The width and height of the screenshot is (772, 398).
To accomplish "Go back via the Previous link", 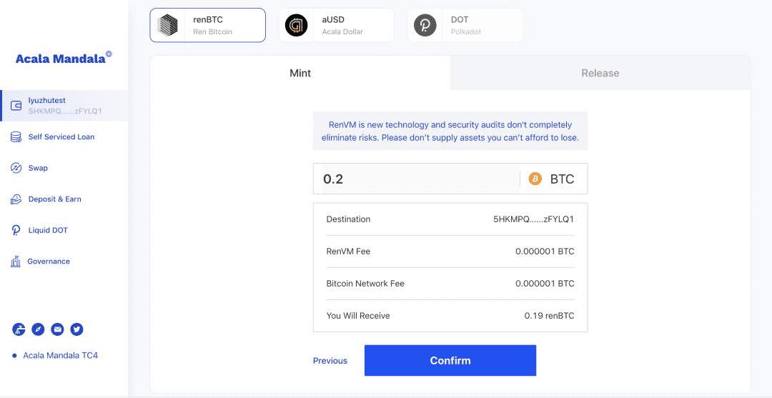I will 330,361.
